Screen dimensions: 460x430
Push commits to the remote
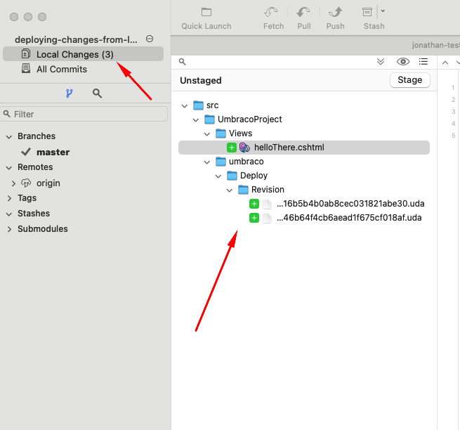point(335,19)
